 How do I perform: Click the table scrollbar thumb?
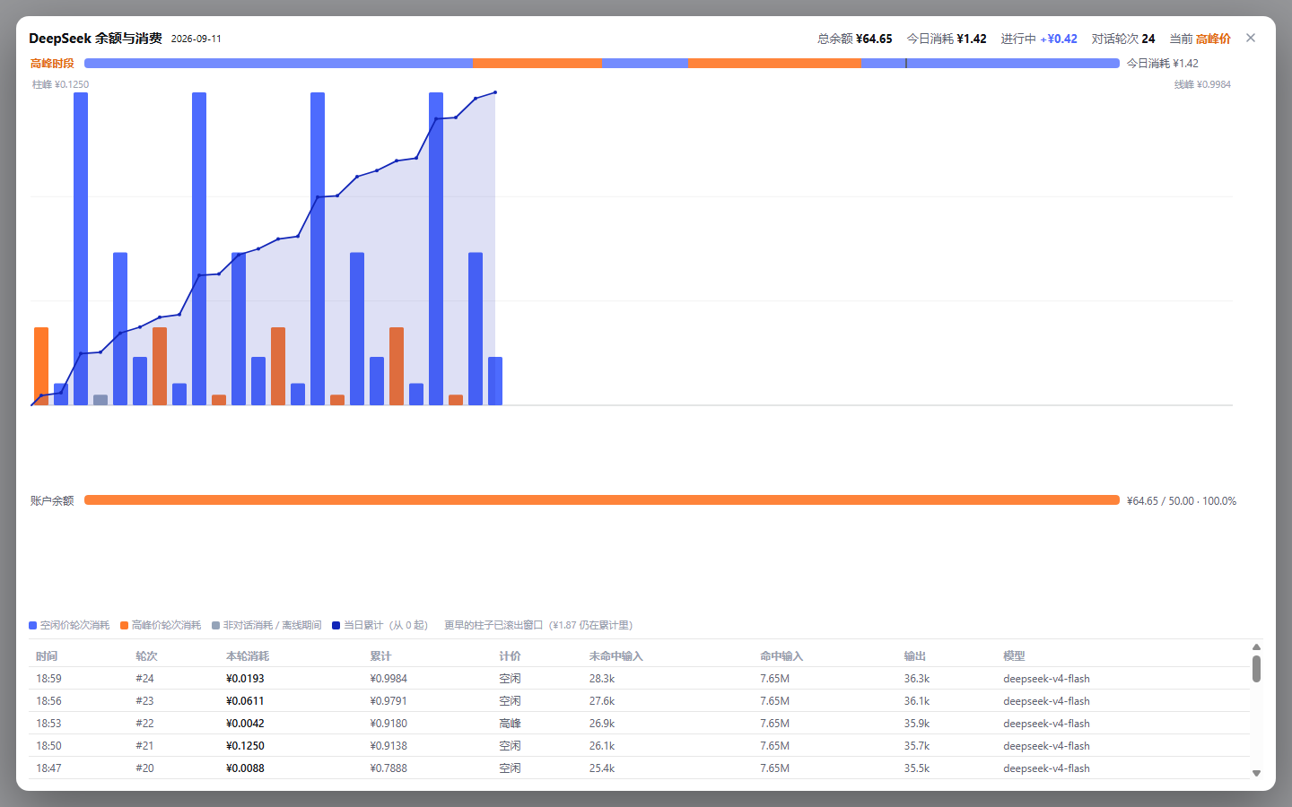[1256, 669]
